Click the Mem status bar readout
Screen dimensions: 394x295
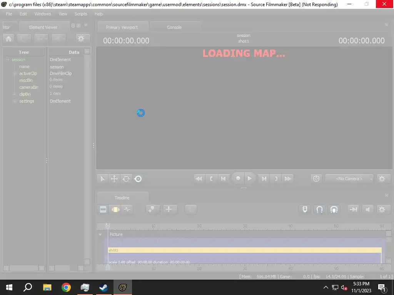coord(257,277)
